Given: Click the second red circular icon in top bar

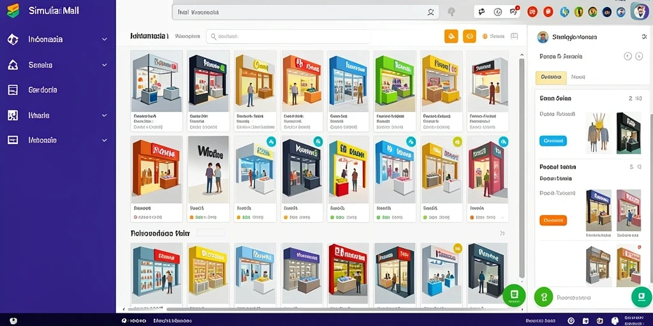Looking at the screenshot, I should click(x=548, y=11).
